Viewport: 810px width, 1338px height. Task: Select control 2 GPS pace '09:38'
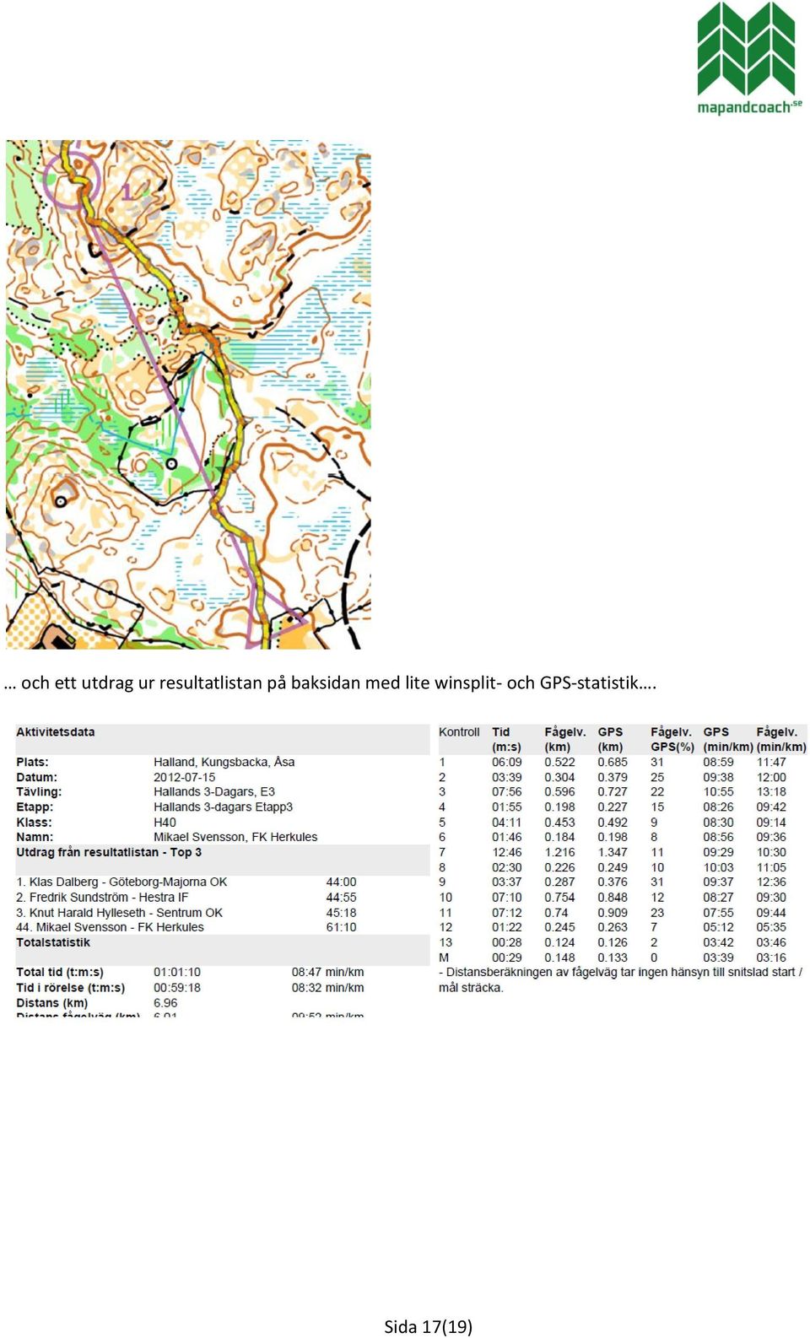[x=718, y=777]
